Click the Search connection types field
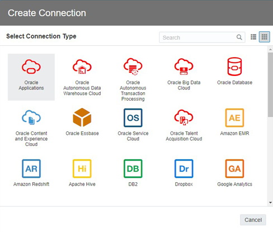273x232 pixels. tap(202, 37)
